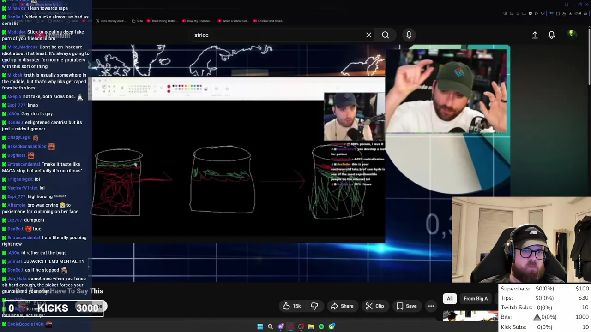Save the video to a playlist
591x332 pixels.
[406, 306]
